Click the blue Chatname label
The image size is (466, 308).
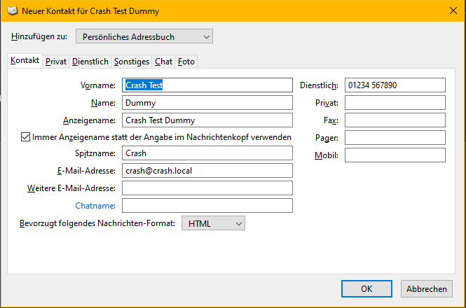tap(98, 206)
